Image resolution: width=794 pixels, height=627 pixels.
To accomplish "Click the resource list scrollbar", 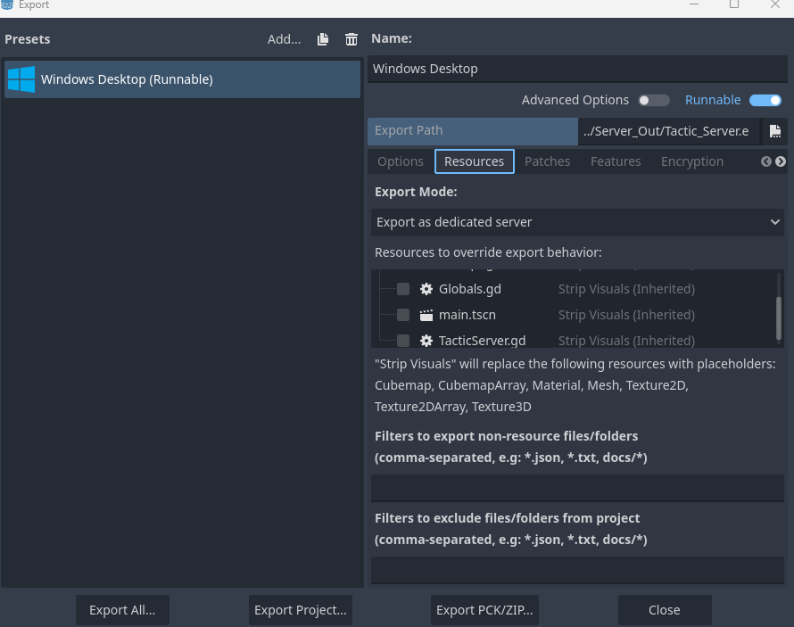I will [778, 318].
